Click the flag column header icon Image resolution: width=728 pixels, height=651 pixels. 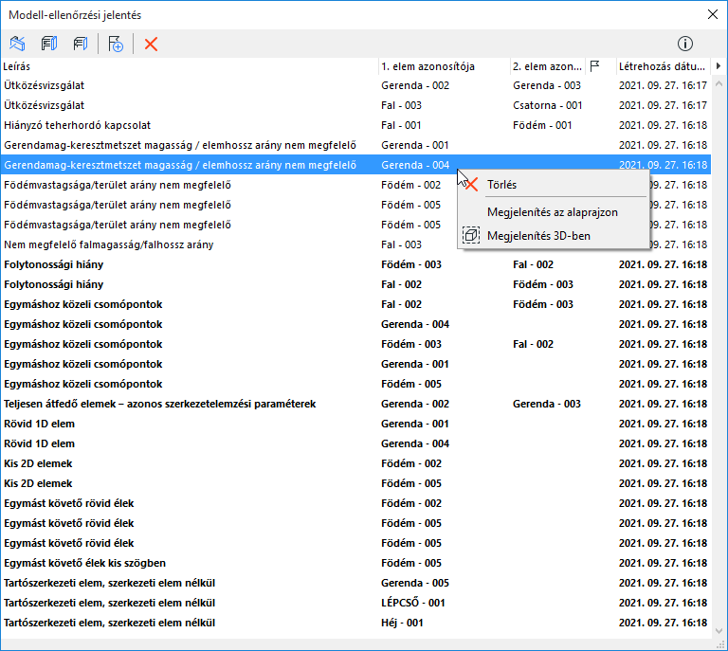pyautogui.click(x=595, y=66)
